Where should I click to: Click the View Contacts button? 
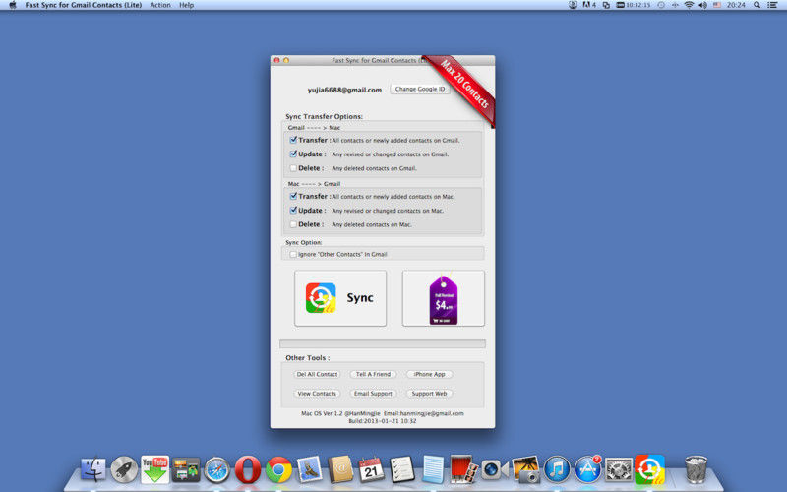(317, 394)
